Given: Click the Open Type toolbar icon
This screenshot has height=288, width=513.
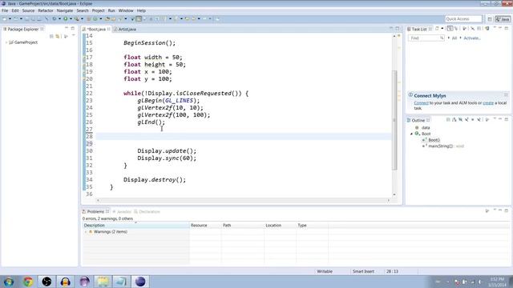Looking at the screenshot, I should click(x=107, y=19).
